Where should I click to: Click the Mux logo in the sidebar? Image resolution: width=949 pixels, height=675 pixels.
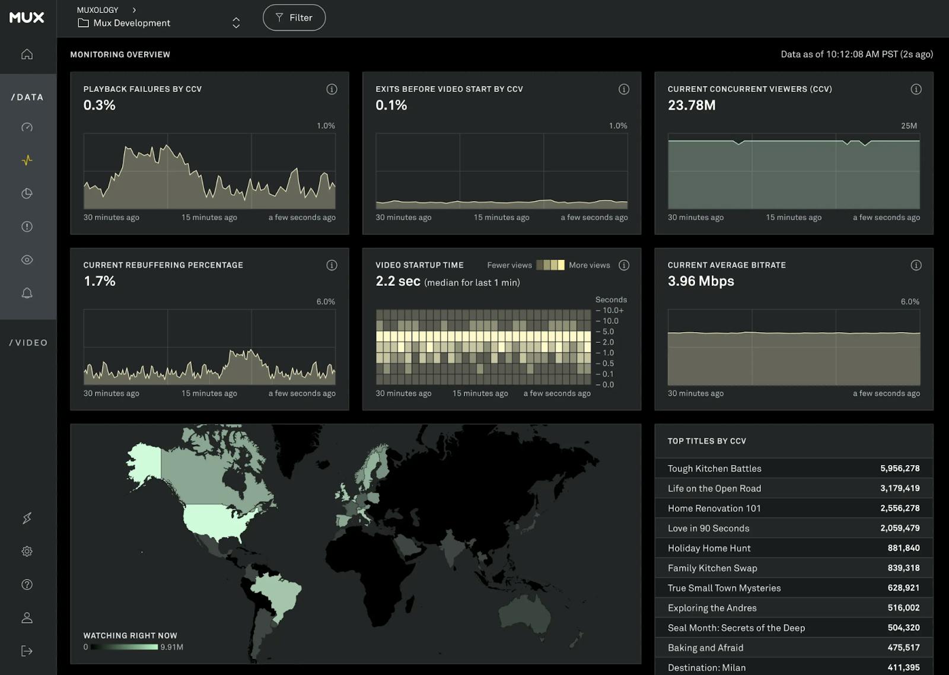tap(27, 17)
